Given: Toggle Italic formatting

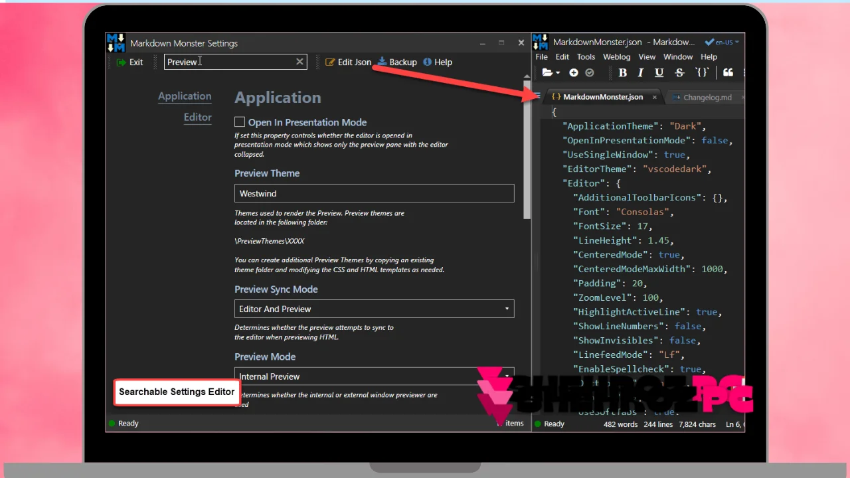Looking at the screenshot, I should 641,73.
